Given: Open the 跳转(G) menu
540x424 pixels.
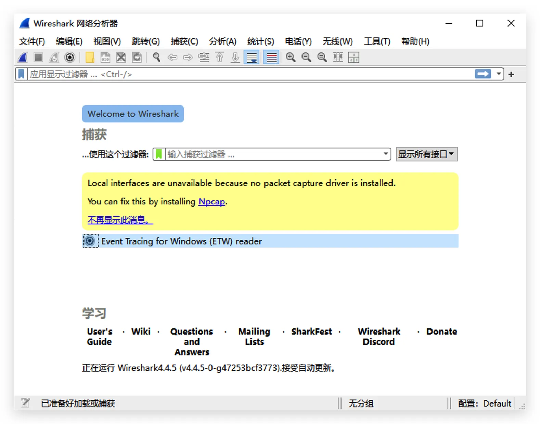Looking at the screenshot, I should click(x=146, y=41).
